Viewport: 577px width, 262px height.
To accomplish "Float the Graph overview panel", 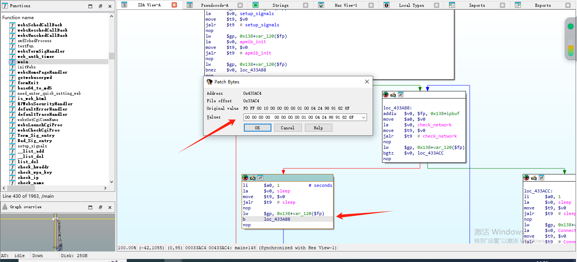I will [100, 207].
